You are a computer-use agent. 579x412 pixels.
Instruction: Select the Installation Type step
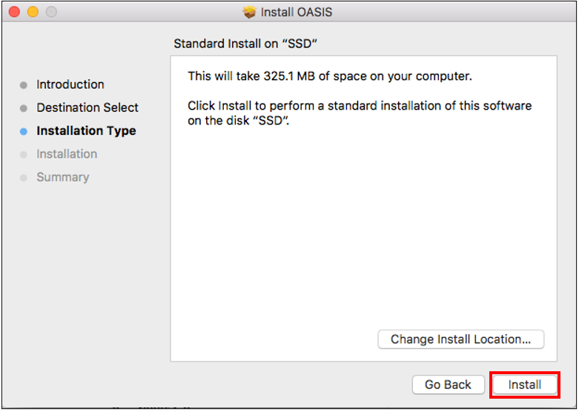click(x=86, y=131)
